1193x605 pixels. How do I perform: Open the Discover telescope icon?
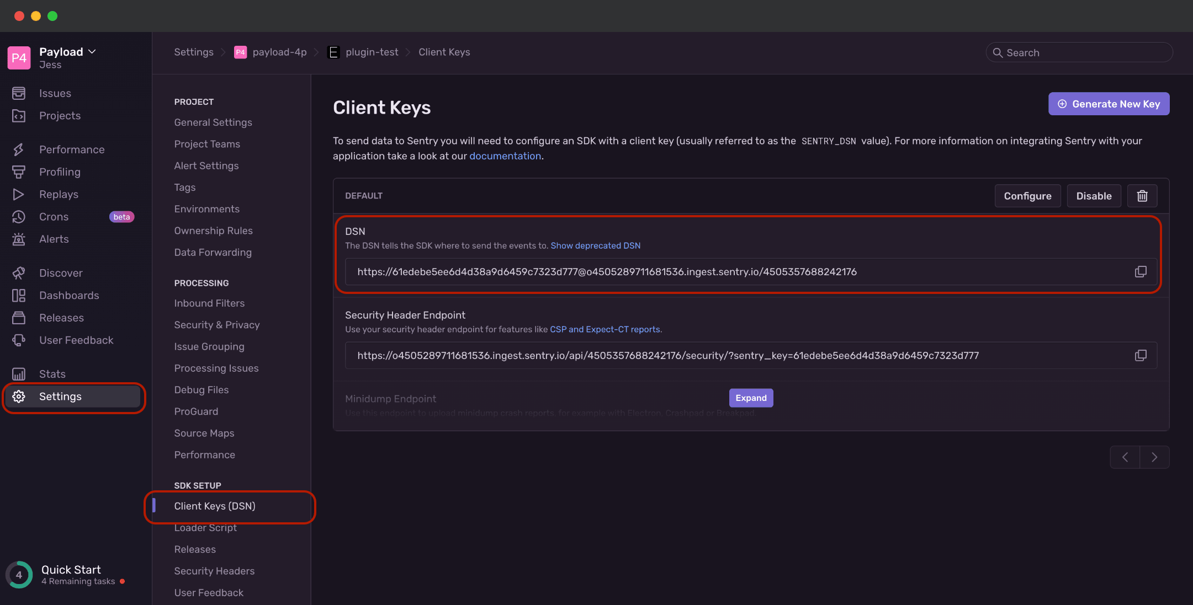pos(19,273)
